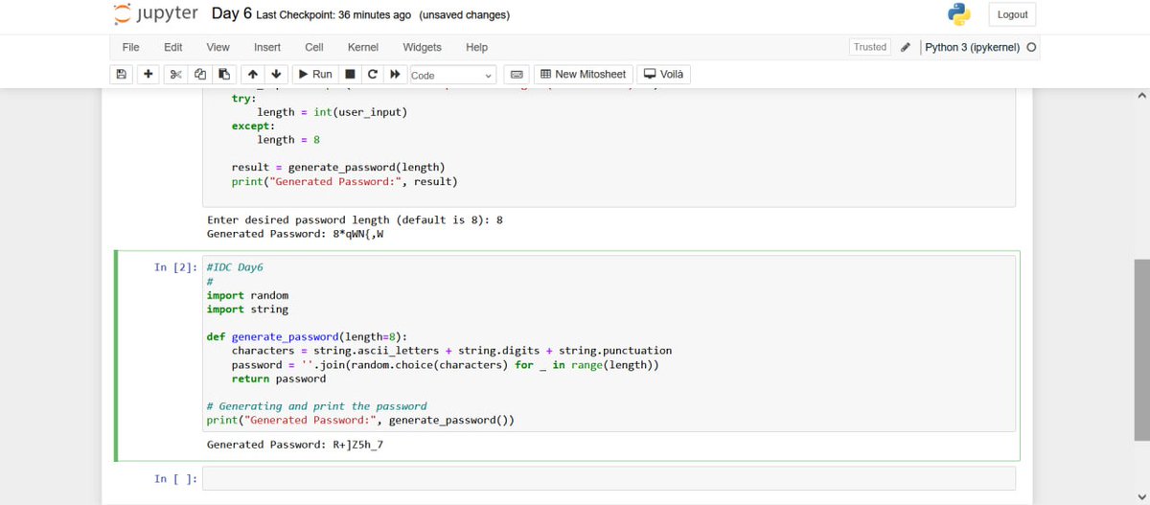Click the def generate_password line
Viewport: 1150px width, 505px height.
point(307,336)
